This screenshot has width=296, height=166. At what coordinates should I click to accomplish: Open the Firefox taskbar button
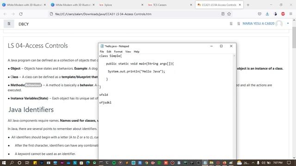tap(224, 163)
